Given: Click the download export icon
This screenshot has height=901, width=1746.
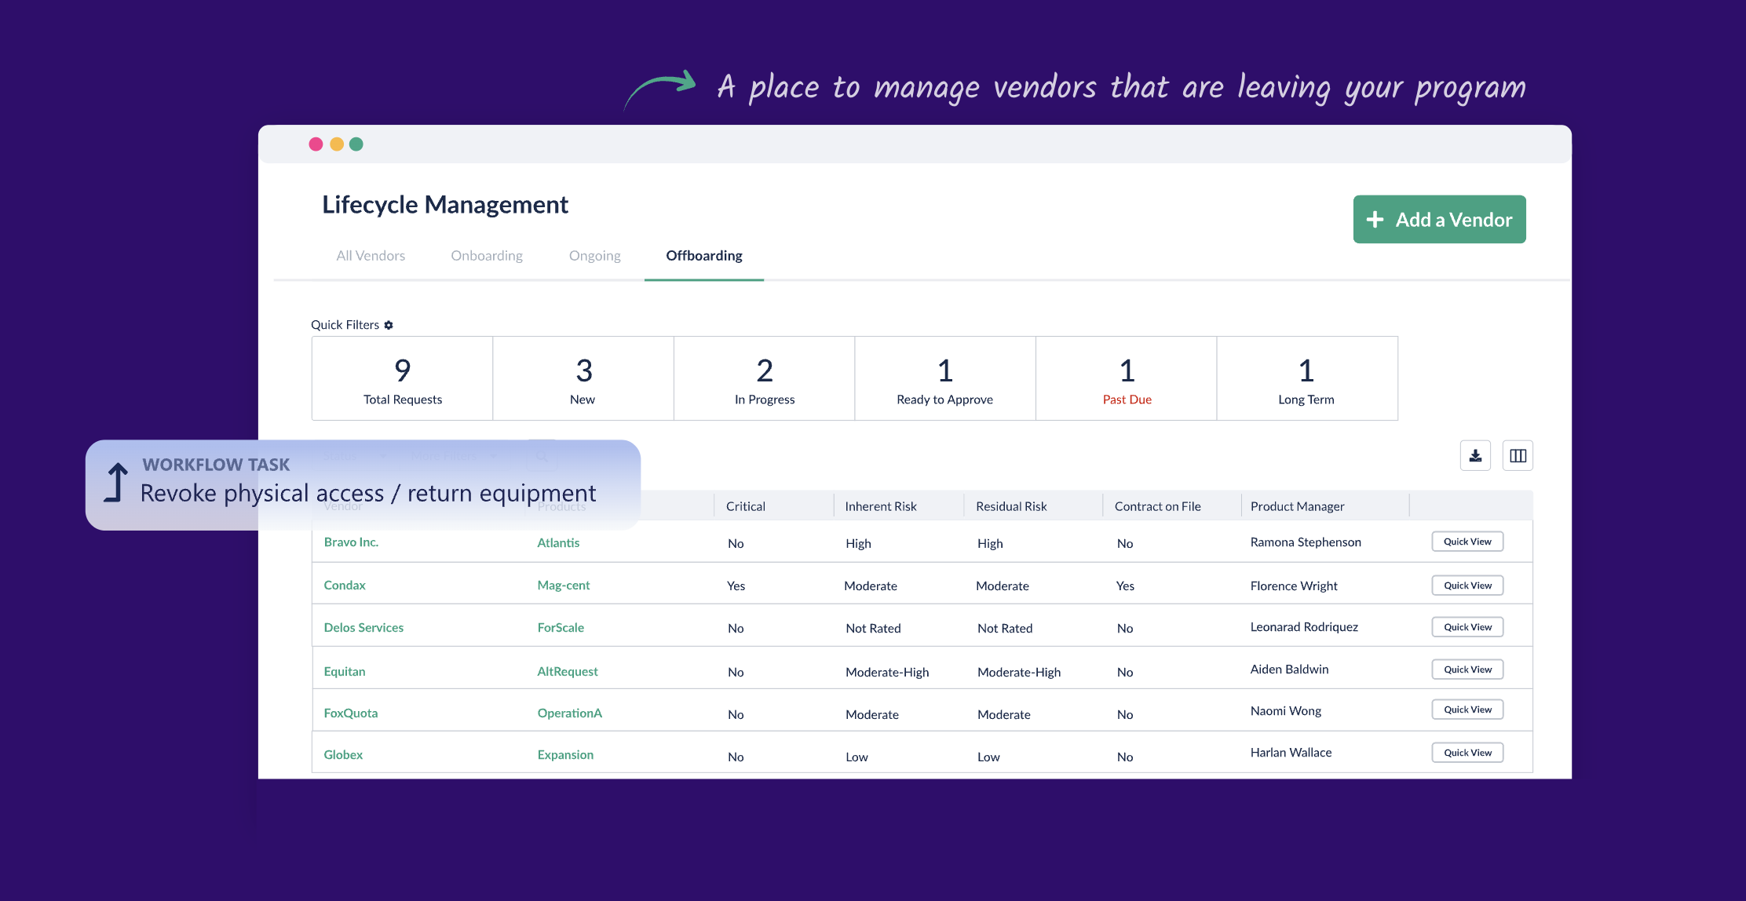Looking at the screenshot, I should click(x=1475, y=456).
